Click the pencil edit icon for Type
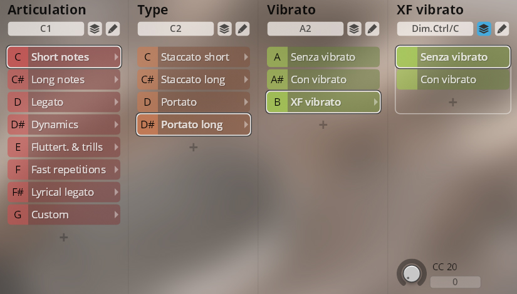The height and width of the screenshot is (294, 517). [x=242, y=29]
